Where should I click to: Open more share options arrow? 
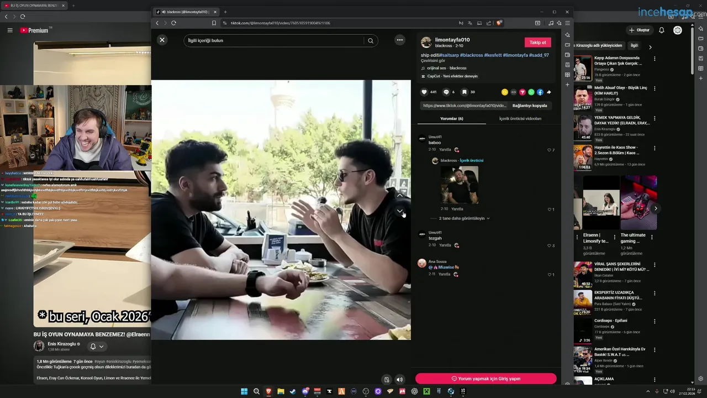548,92
